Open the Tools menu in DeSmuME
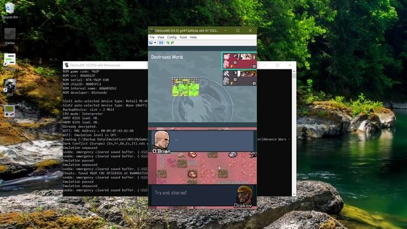 pyautogui.click(x=183, y=38)
